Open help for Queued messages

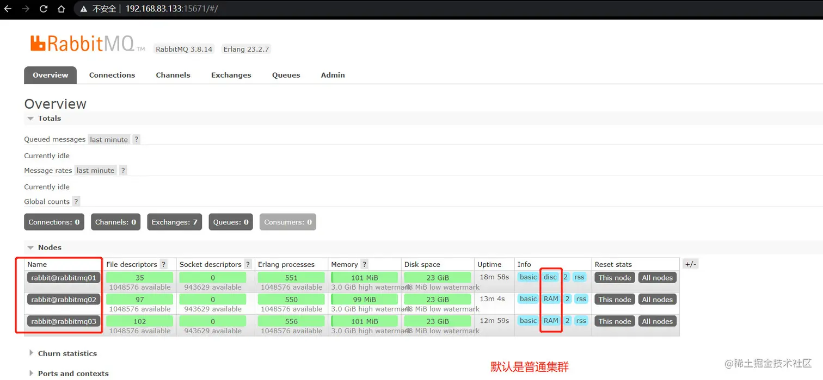(x=137, y=140)
